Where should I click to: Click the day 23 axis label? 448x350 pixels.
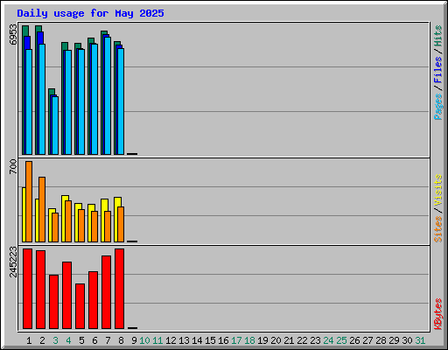(x=315, y=340)
